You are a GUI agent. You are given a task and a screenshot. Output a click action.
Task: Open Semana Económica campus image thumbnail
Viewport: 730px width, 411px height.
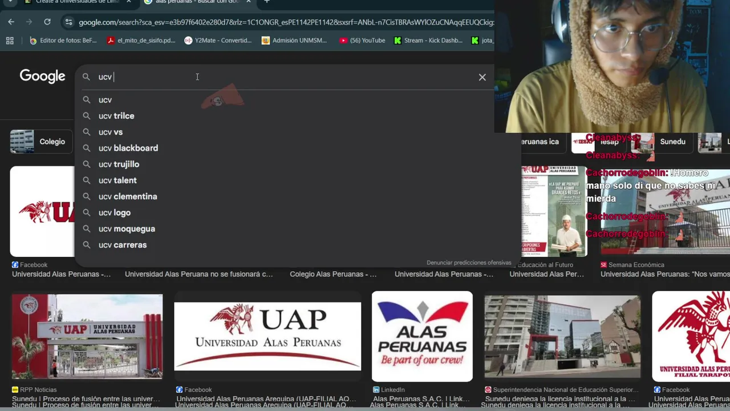tap(665, 211)
